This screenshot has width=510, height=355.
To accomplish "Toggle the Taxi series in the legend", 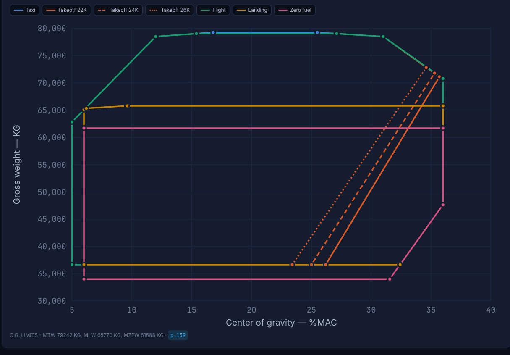I will (x=24, y=10).
